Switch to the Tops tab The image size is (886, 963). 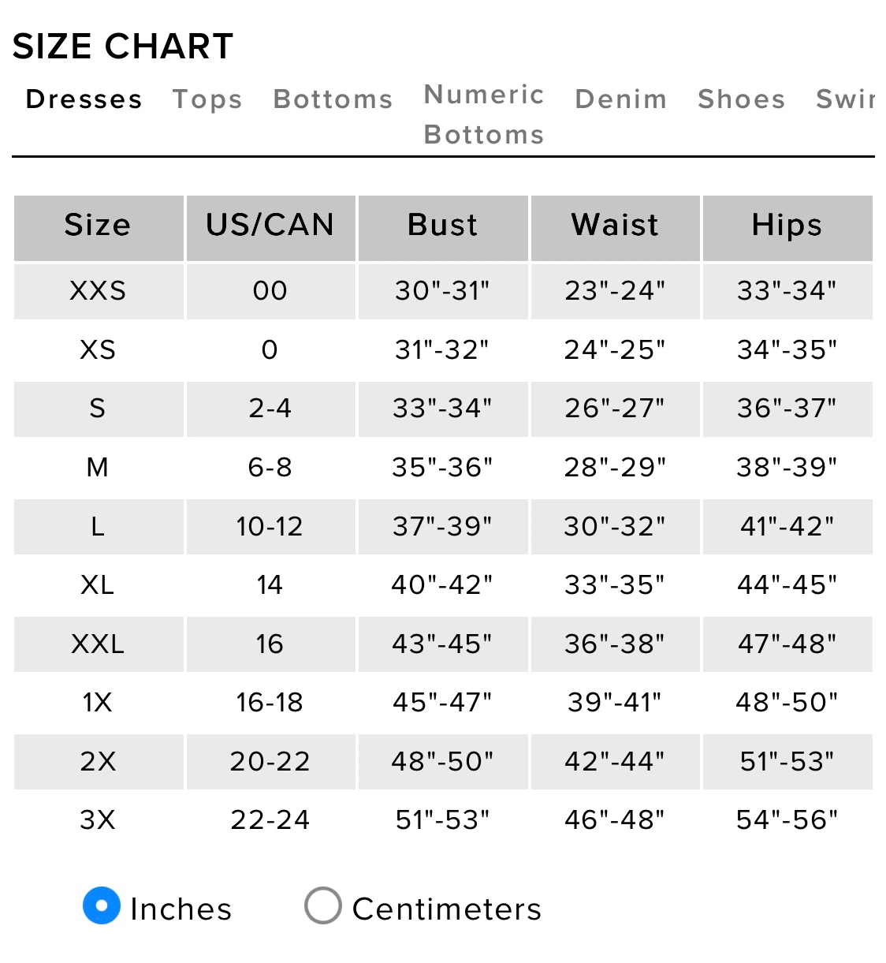207,99
